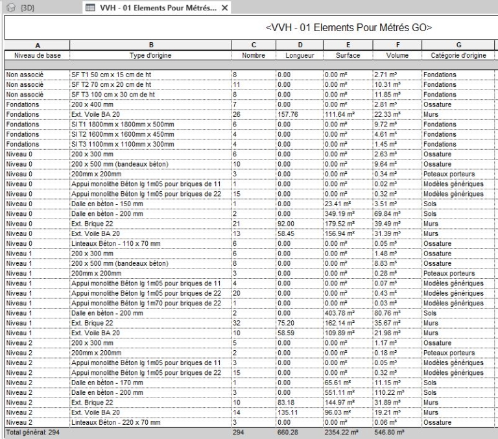
Task: Click the 551.11 m² surface cell
Action: 348,392
